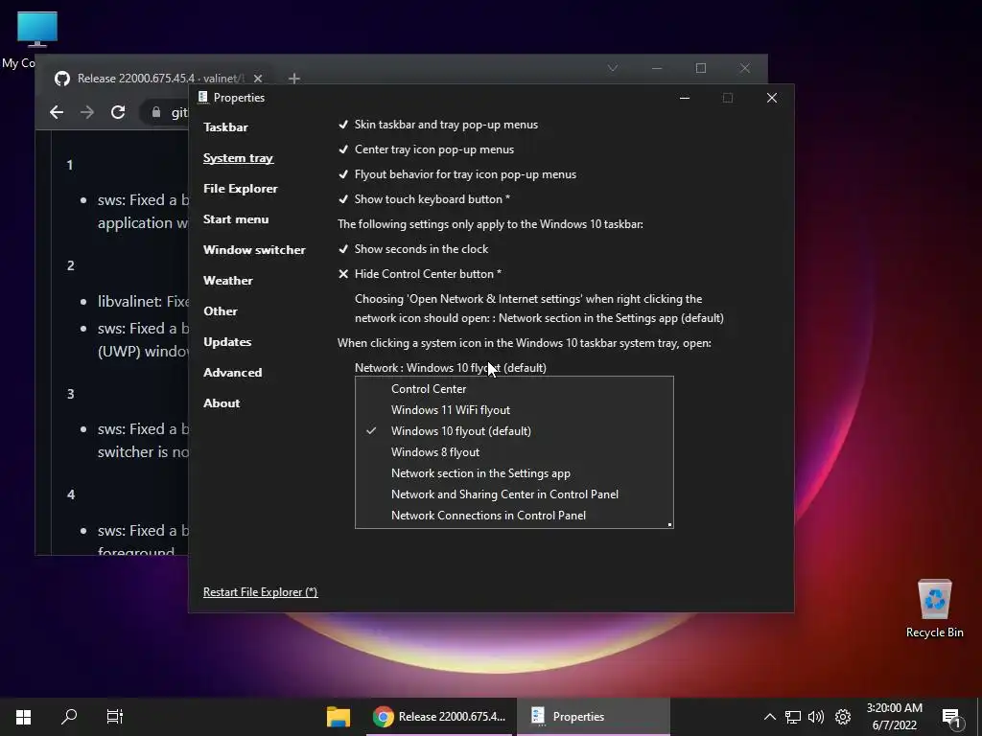The image size is (982, 736).
Task: Toggle Show touch keyboard button option
Action: click(x=424, y=199)
